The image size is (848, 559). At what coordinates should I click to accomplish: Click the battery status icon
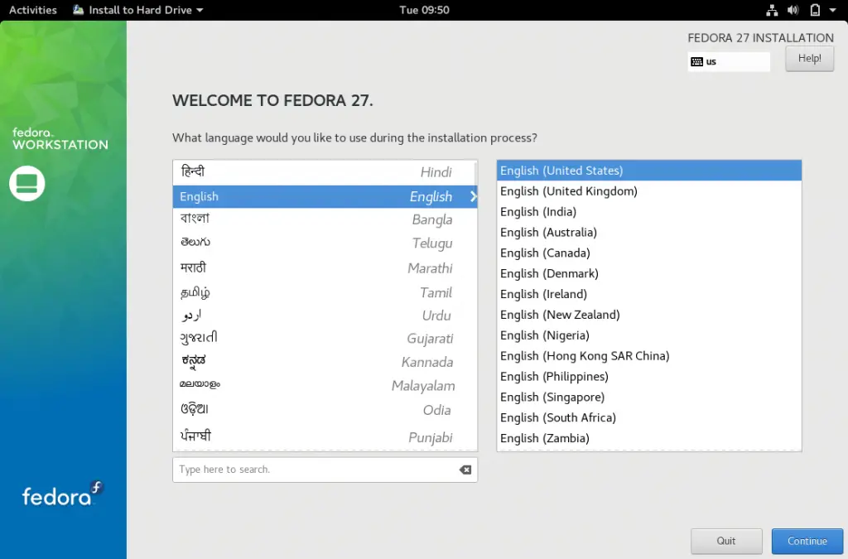coord(815,10)
